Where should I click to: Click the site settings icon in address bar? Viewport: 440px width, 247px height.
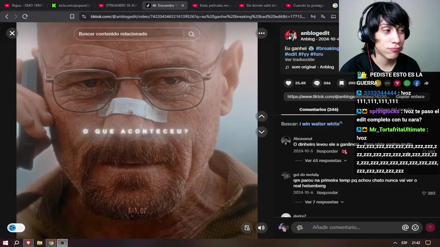[84, 16]
